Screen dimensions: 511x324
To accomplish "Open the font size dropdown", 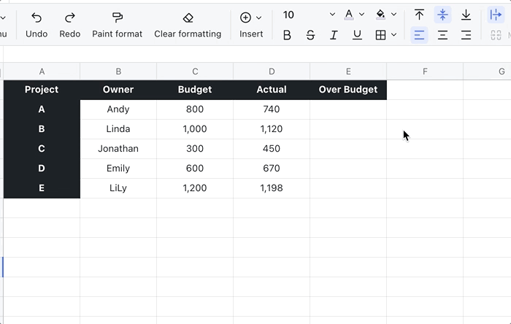I will (x=332, y=15).
